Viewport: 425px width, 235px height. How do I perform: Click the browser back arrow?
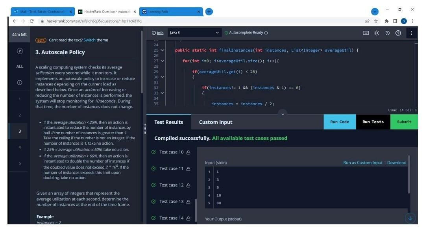tap(15, 21)
